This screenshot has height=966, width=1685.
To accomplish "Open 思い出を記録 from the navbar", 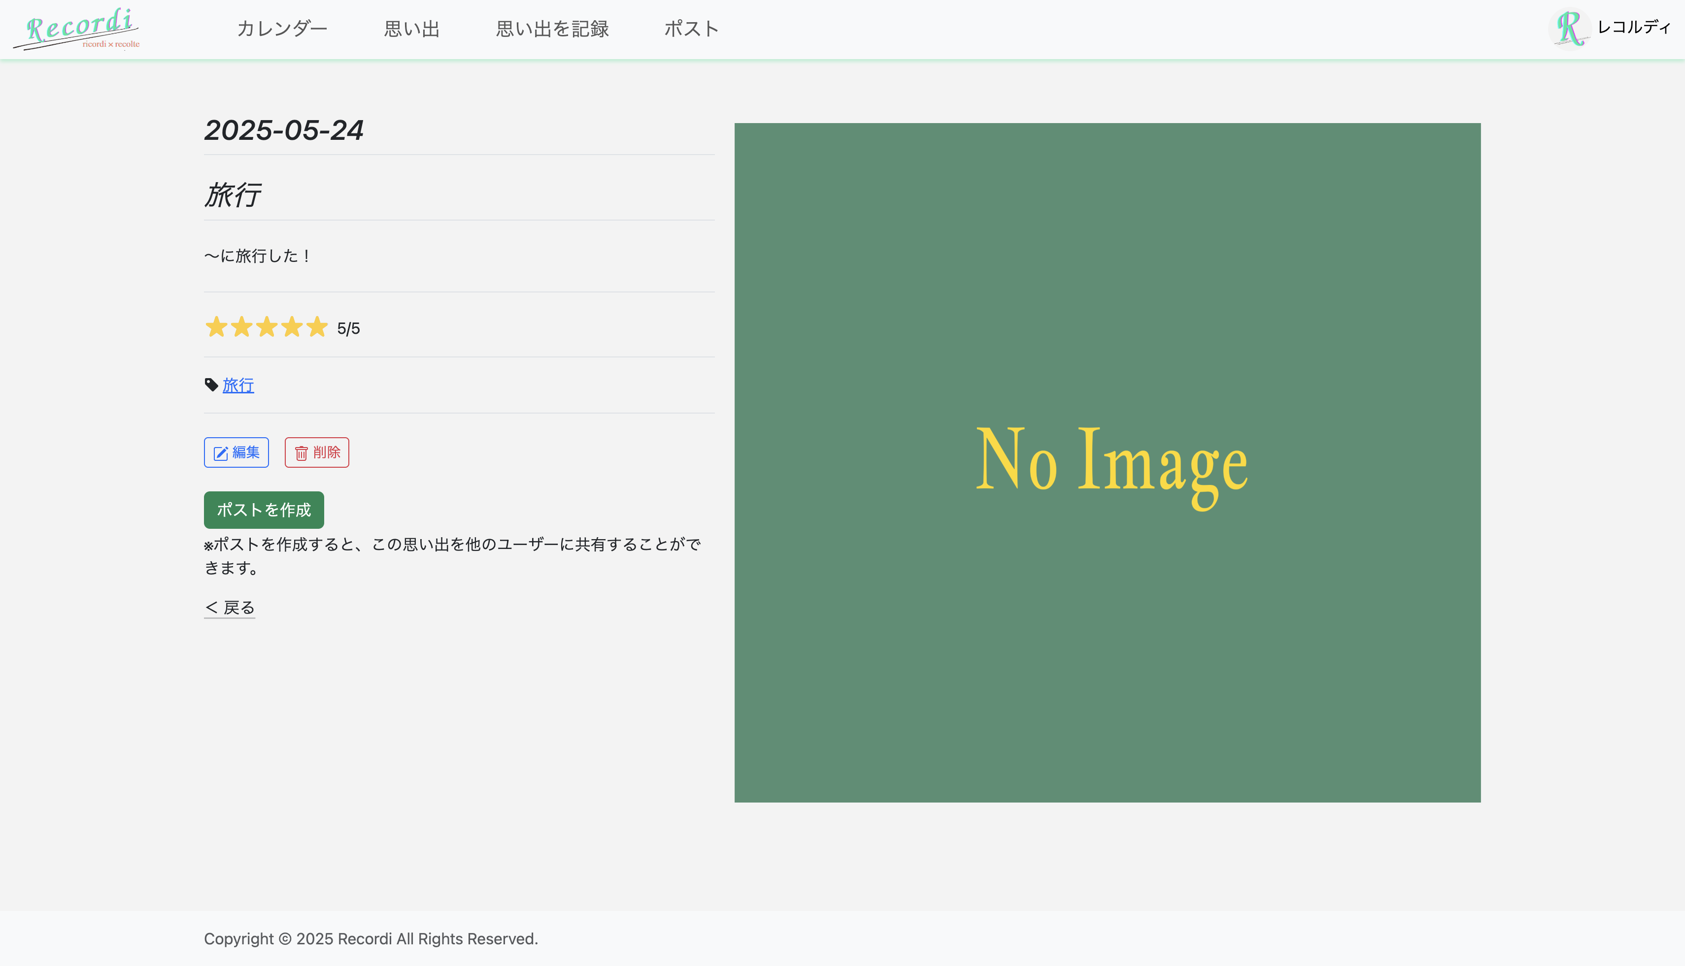I will tap(552, 29).
